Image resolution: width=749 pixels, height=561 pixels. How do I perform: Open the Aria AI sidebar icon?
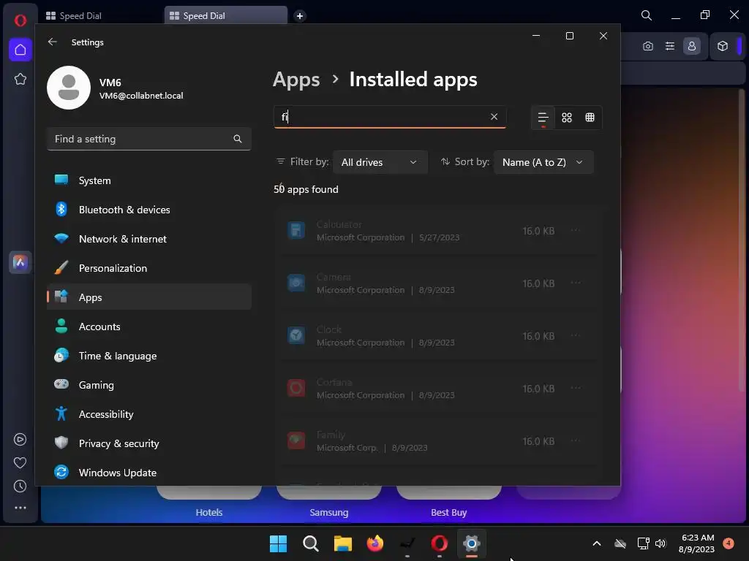[x=20, y=262]
